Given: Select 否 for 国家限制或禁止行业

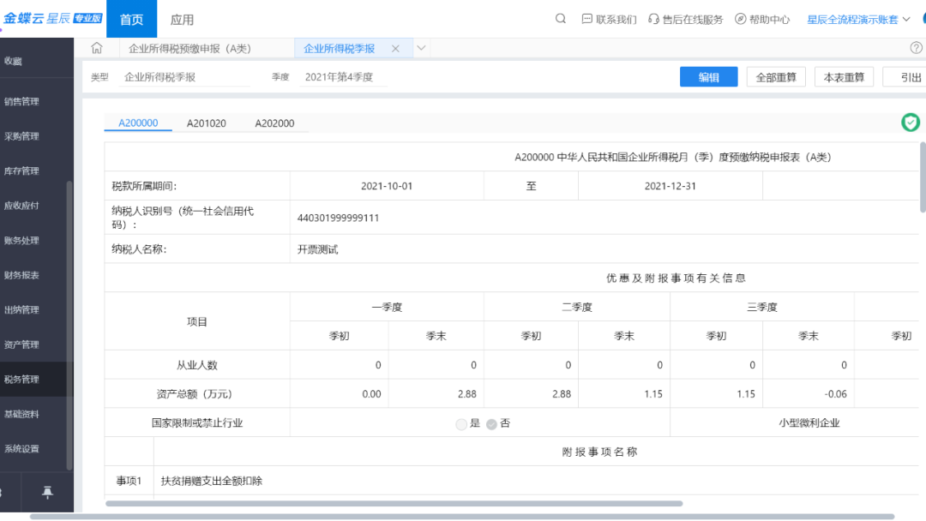Looking at the screenshot, I should (x=491, y=423).
